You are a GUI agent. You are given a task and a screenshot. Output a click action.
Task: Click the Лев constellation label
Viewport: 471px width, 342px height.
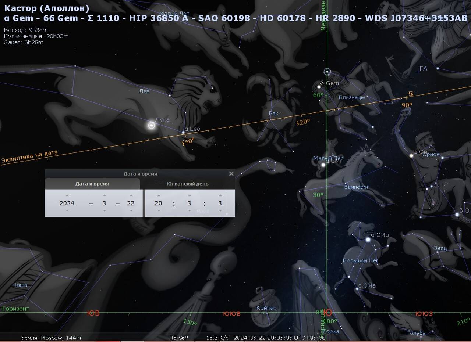[x=144, y=91]
